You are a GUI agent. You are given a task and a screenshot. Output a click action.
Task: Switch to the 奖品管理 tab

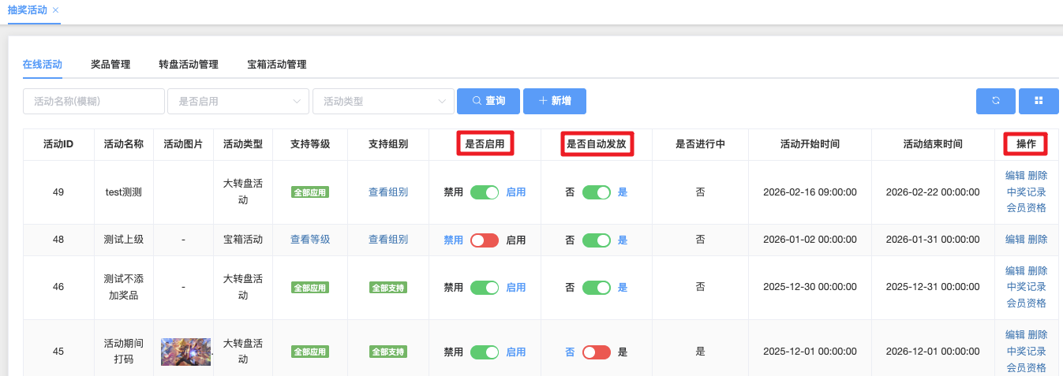(x=110, y=65)
